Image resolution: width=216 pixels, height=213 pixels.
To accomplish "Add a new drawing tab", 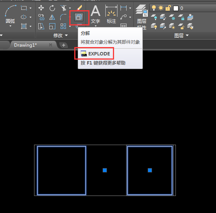I will click(x=64, y=45).
